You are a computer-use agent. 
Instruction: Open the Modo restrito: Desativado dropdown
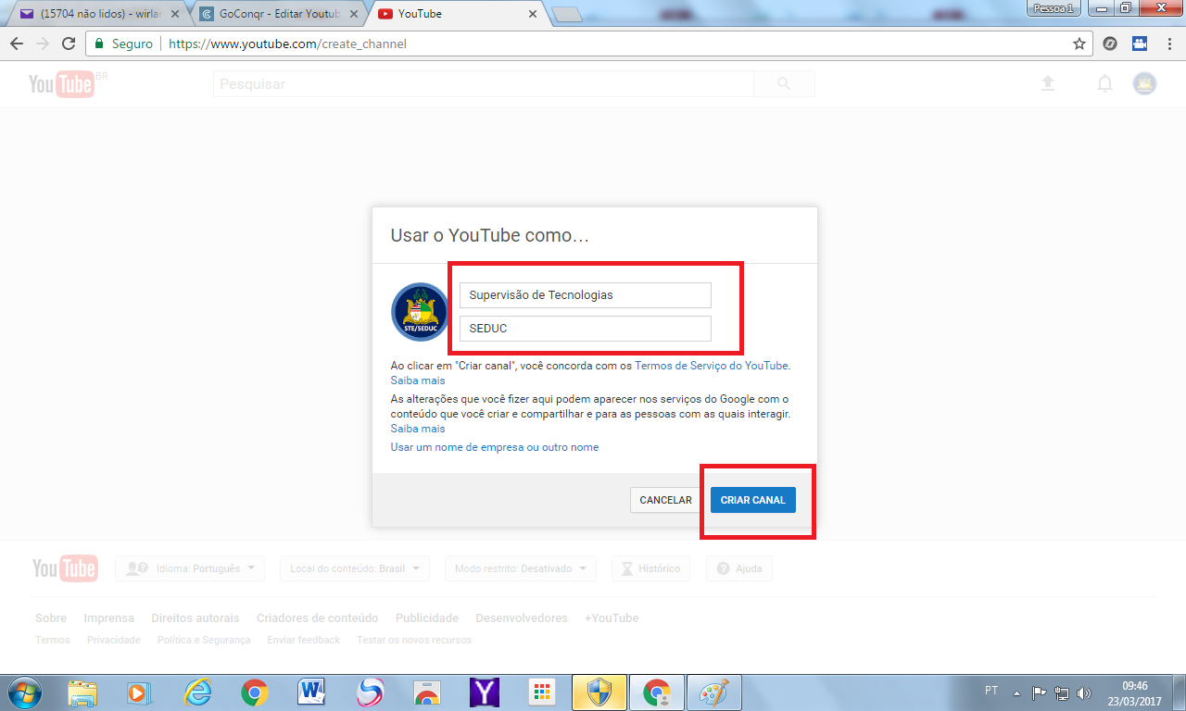pyautogui.click(x=521, y=568)
